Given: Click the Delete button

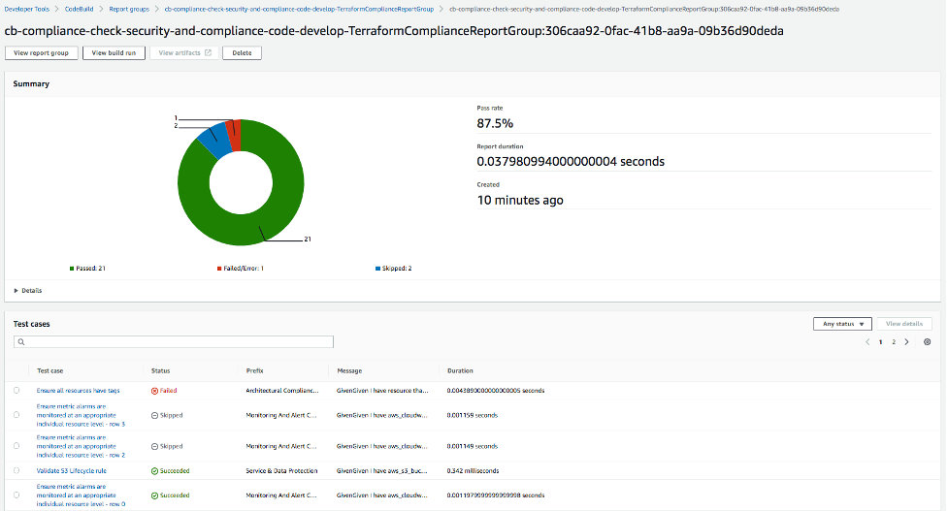Looking at the screenshot, I should coord(242,53).
